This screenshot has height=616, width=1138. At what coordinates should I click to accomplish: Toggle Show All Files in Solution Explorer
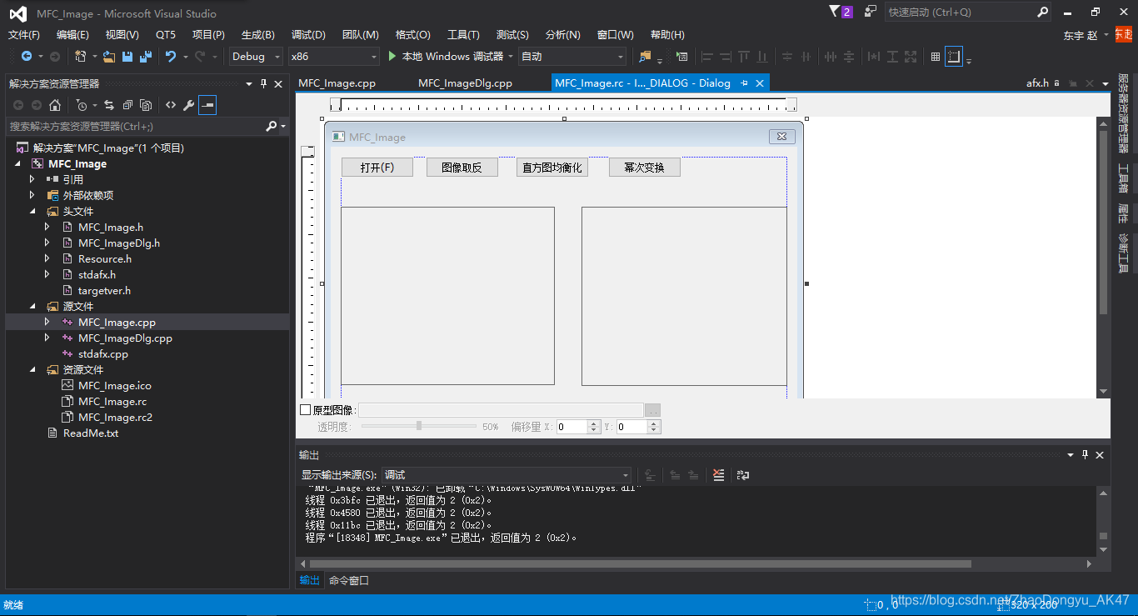[x=146, y=105]
